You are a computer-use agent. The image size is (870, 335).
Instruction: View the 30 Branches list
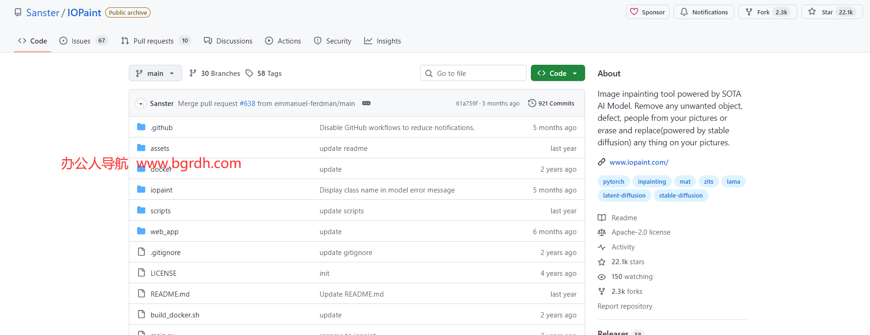click(x=220, y=73)
